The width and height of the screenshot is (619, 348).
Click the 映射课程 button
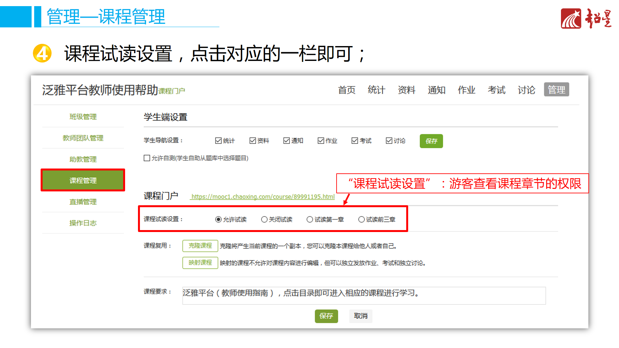point(200,263)
